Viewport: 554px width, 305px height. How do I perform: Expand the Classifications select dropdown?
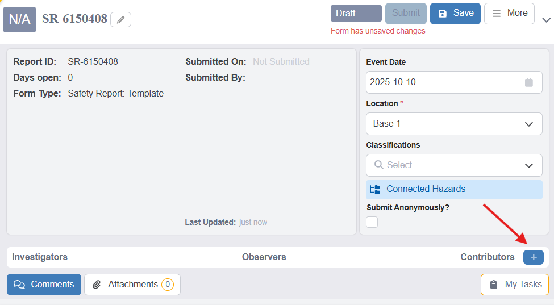tap(528, 165)
